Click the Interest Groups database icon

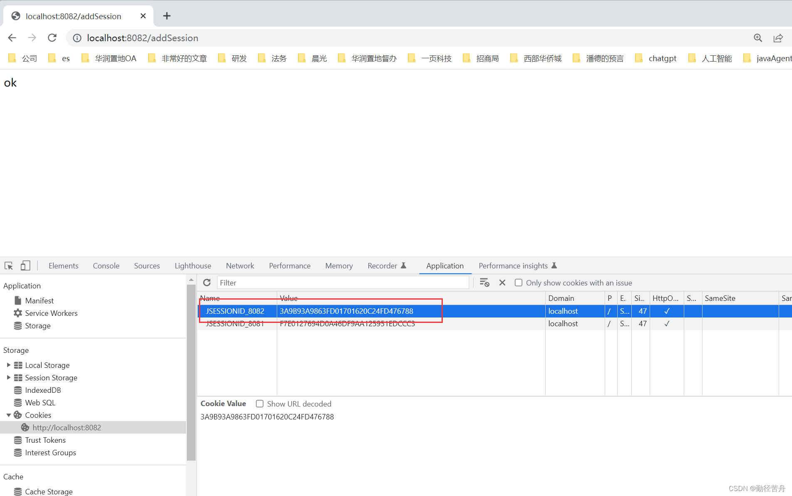click(x=18, y=452)
